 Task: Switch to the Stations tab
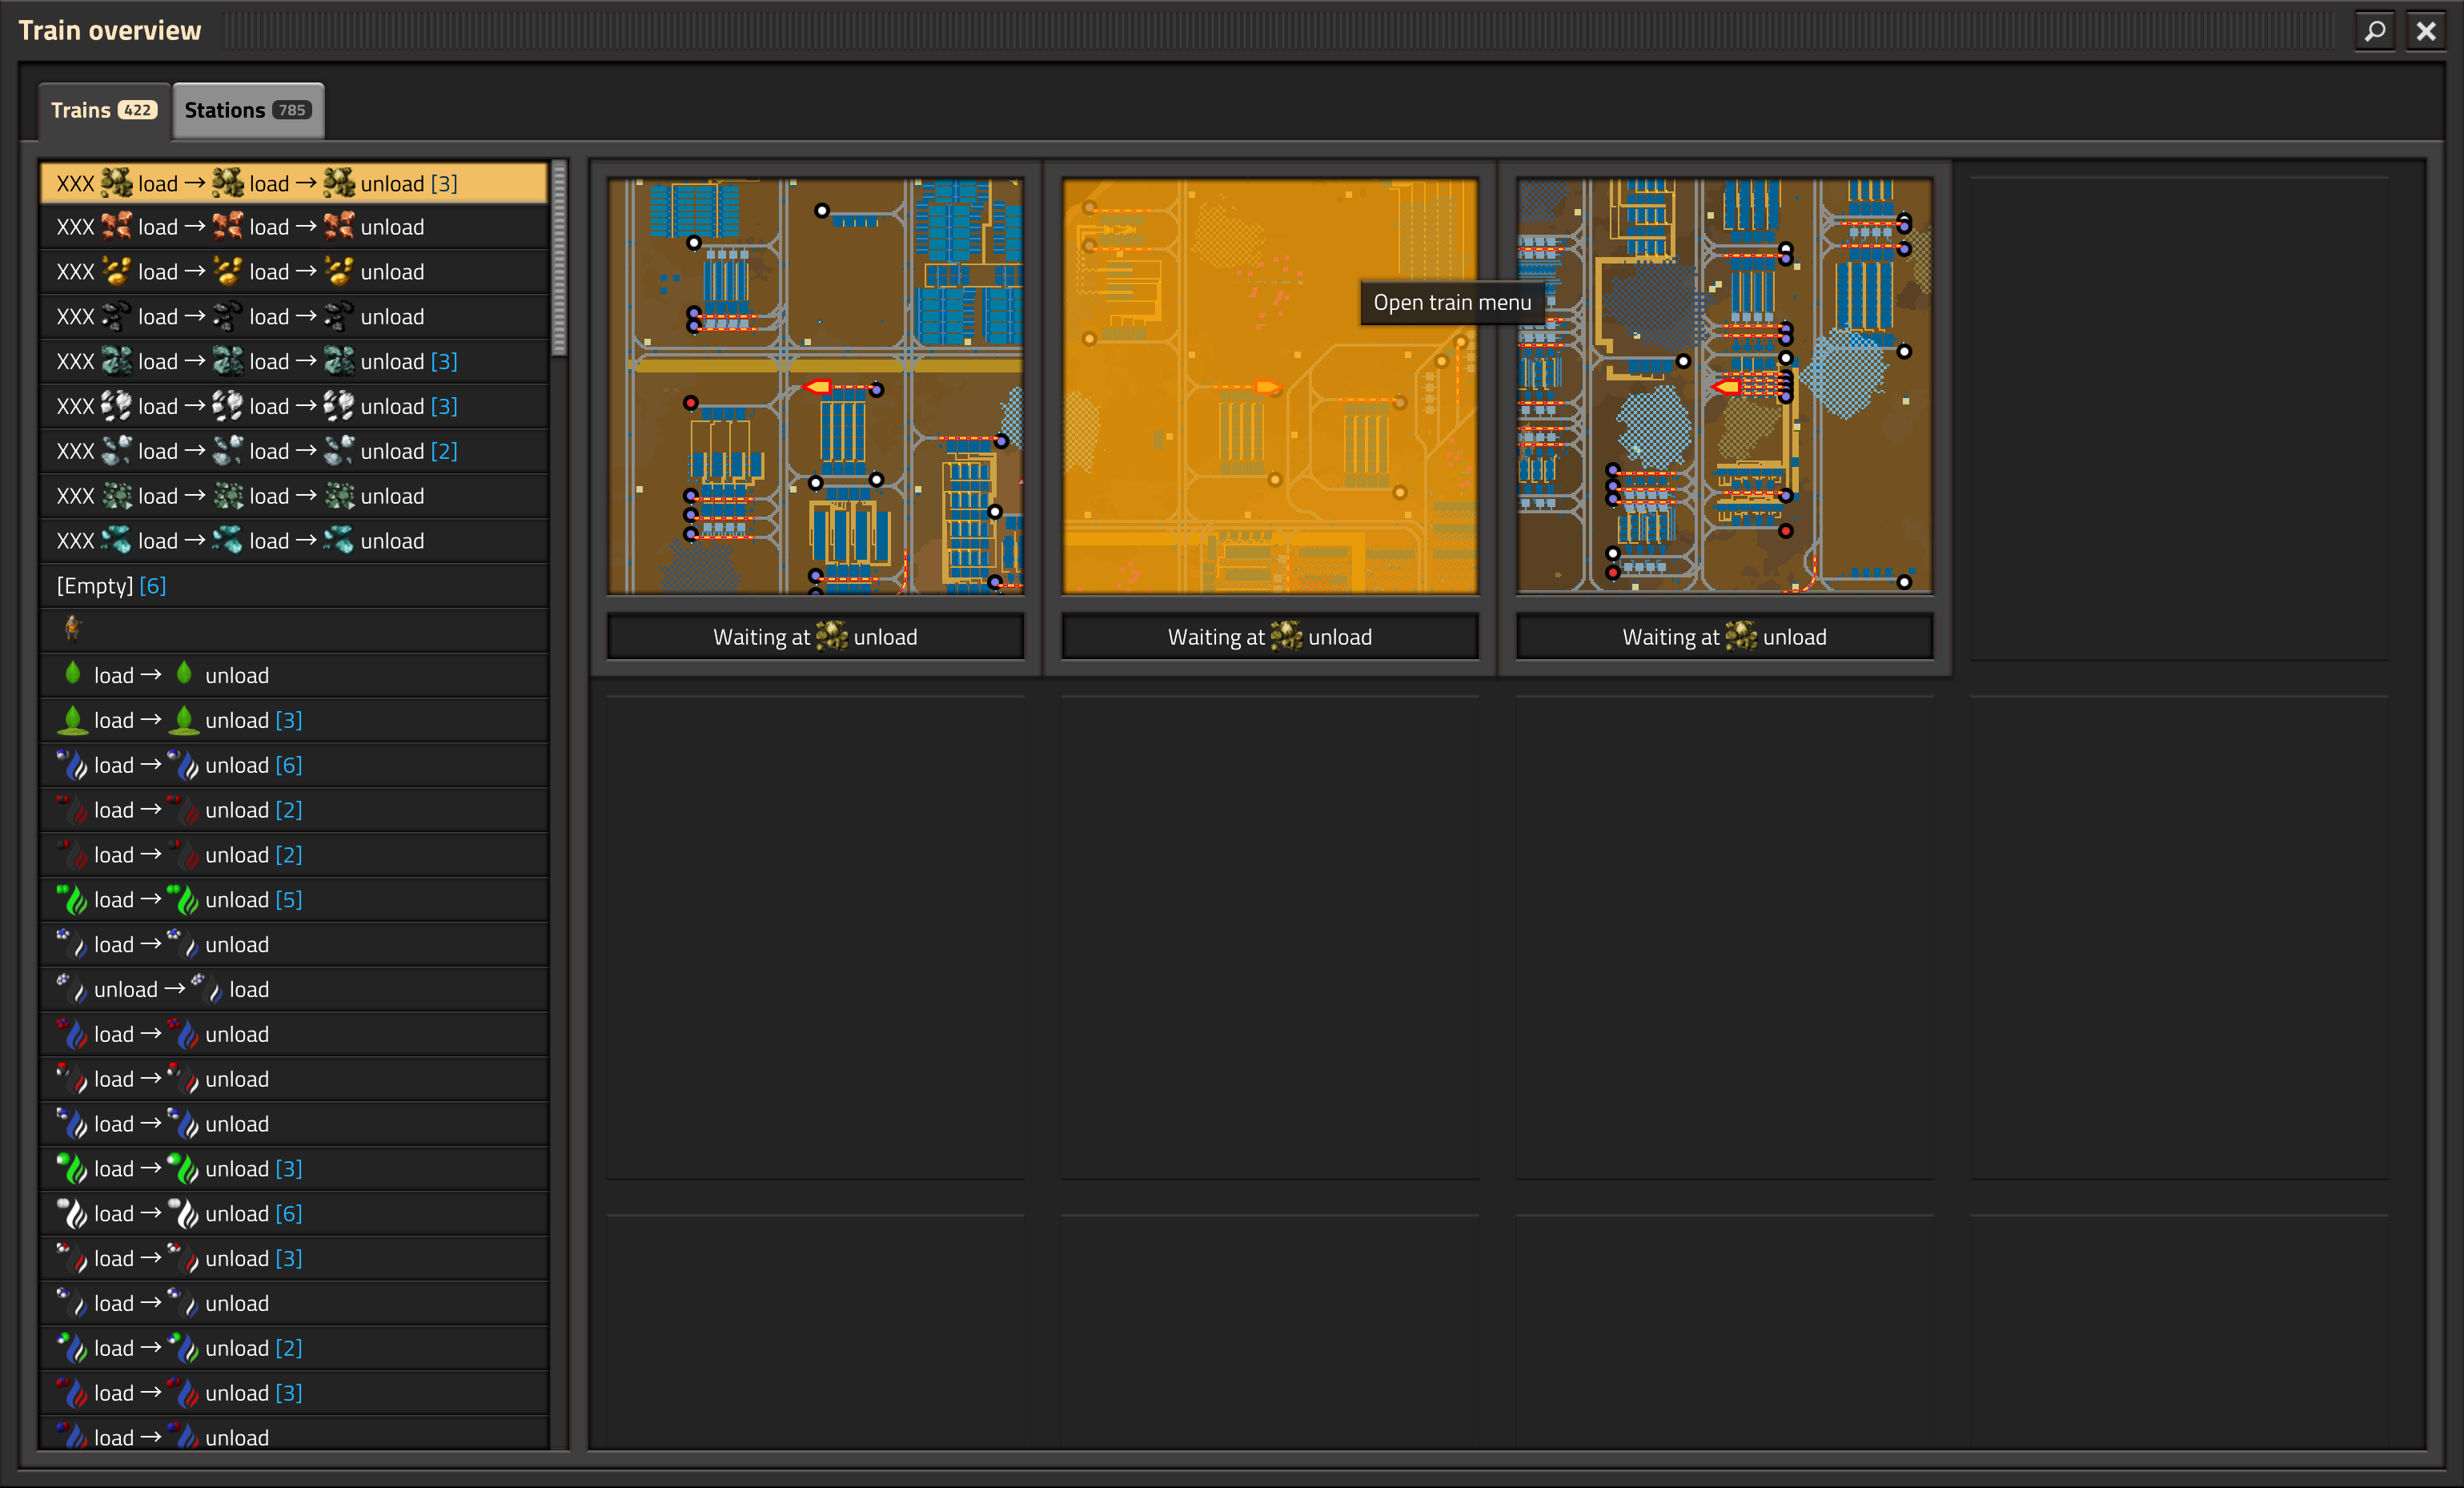[x=247, y=110]
